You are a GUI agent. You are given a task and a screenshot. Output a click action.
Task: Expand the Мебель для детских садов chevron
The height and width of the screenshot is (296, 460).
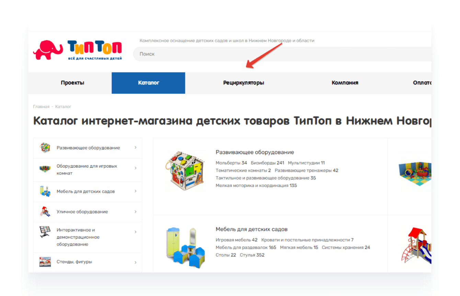pos(136,191)
